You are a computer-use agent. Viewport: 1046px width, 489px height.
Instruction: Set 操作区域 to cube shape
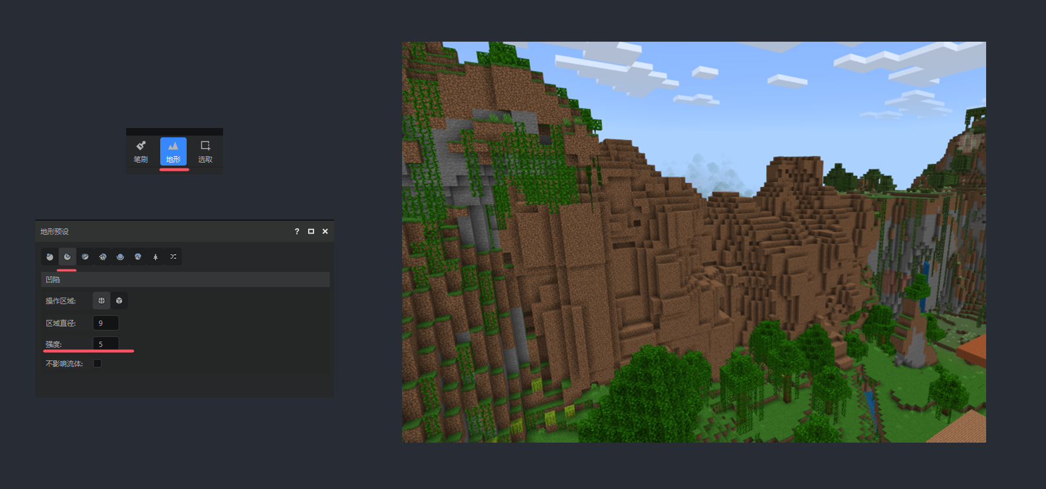pos(119,301)
